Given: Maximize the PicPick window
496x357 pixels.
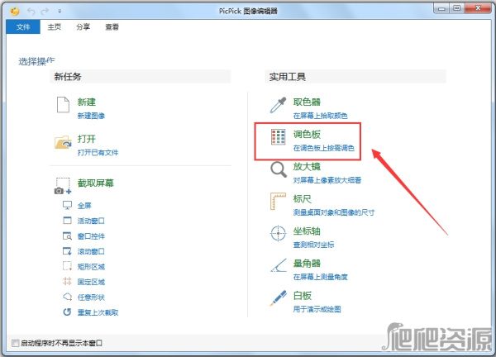Looking at the screenshot, I should coord(457,8).
